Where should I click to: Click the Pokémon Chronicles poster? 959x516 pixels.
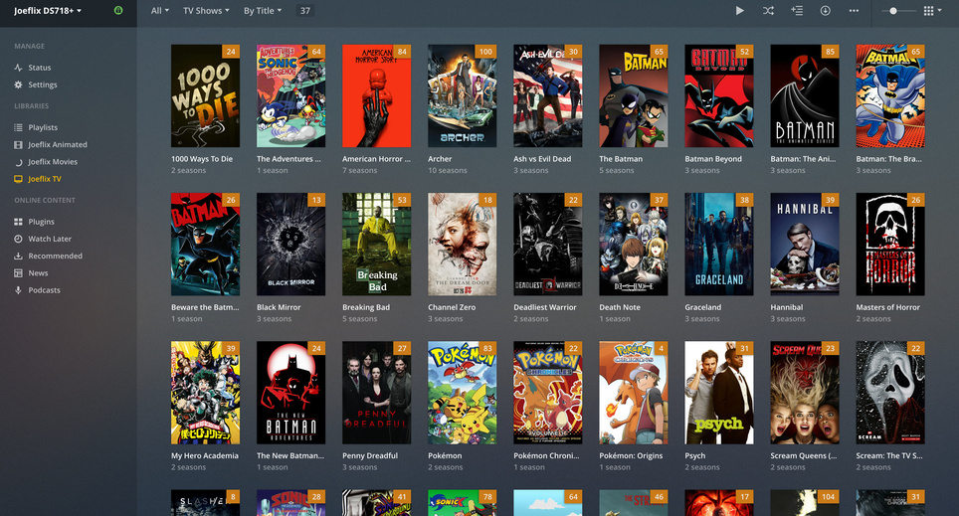click(x=548, y=393)
